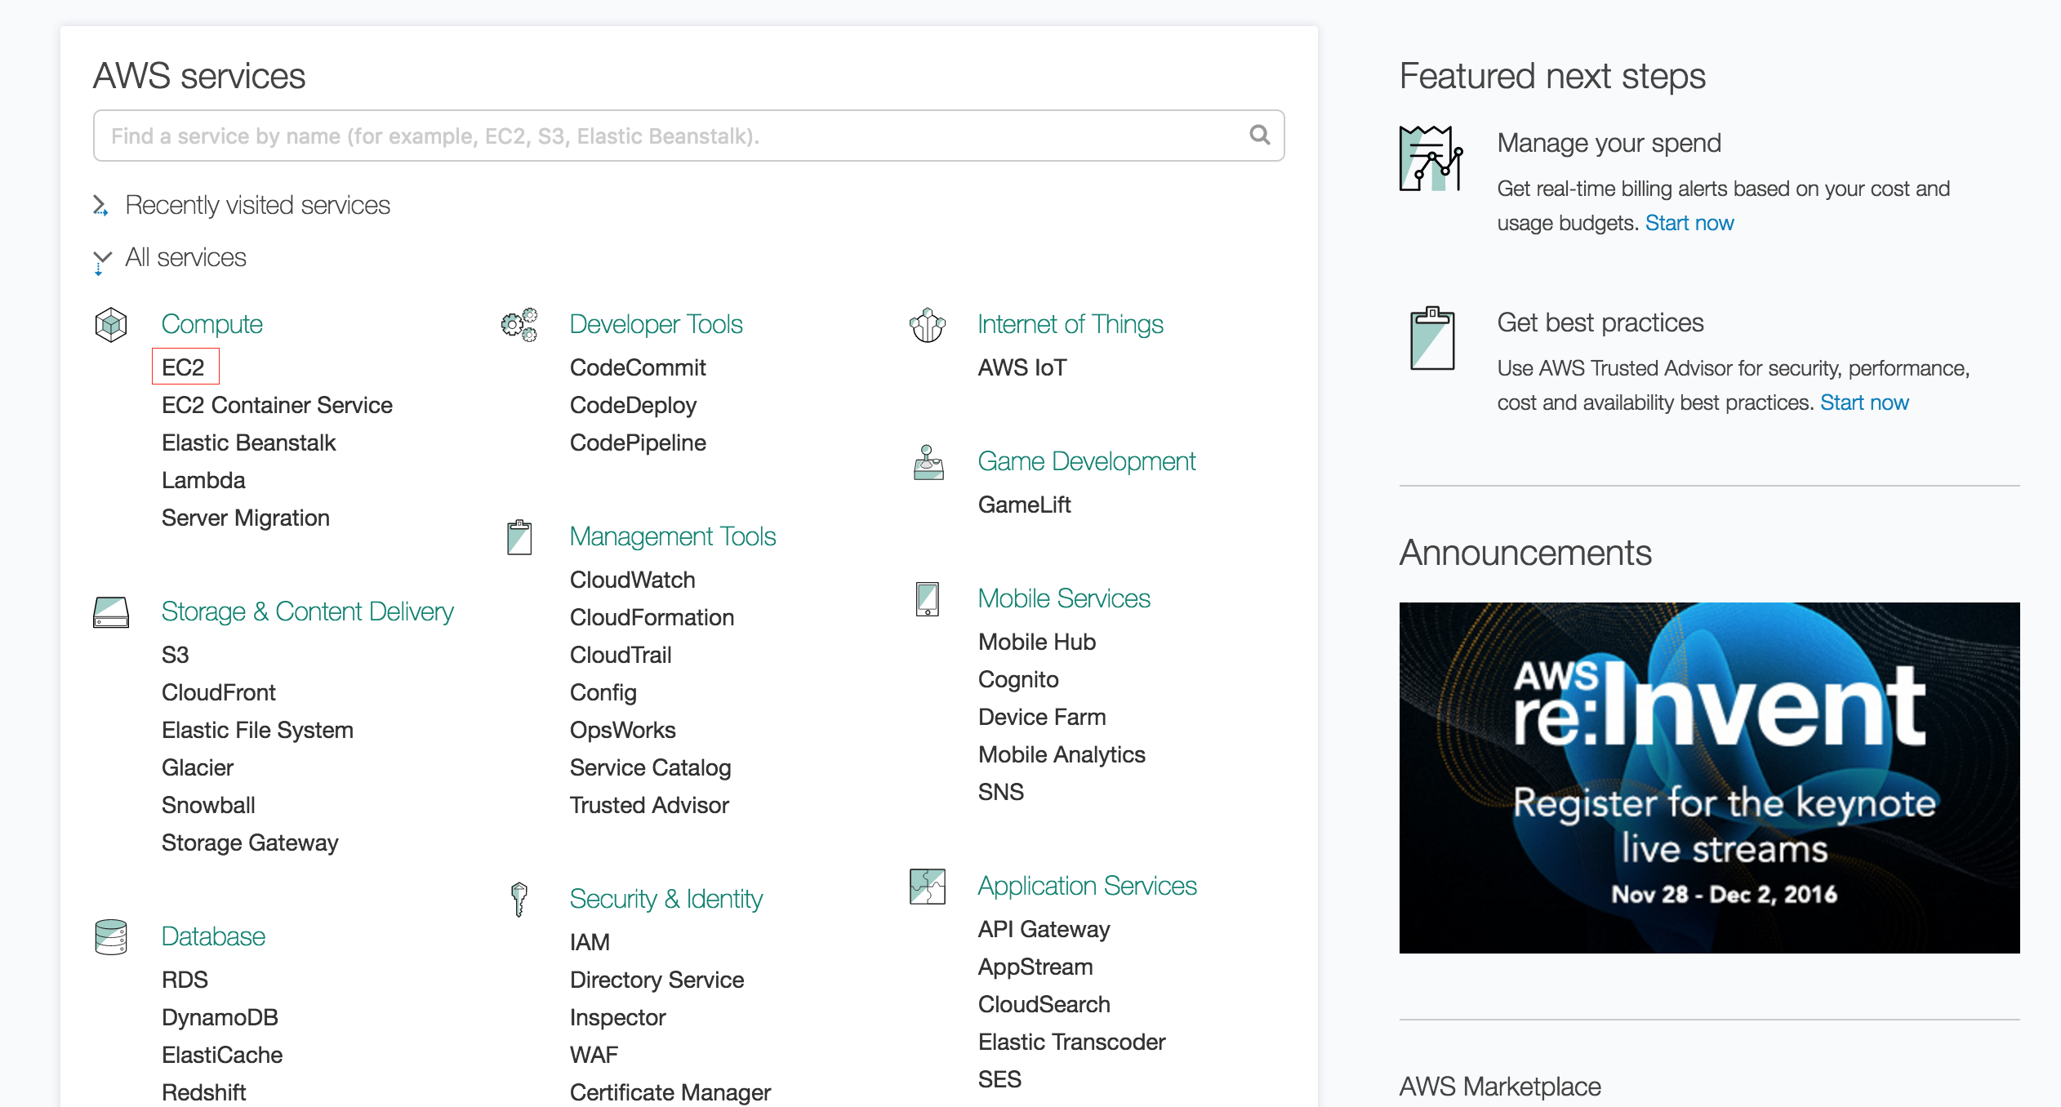The height and width of the screenshot is (1107, 2061).
Task: Open Service Catalog
Action: click(x=650, y=767)
